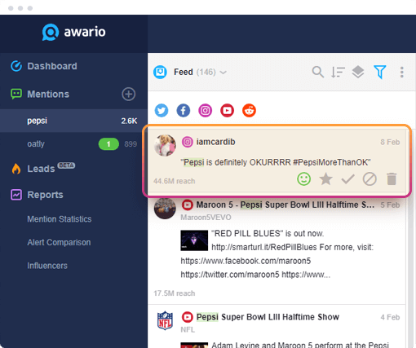This screenshot has width=416, height=348.
Task: Star the iamcardib mention
Action: (x=325, y=179)
